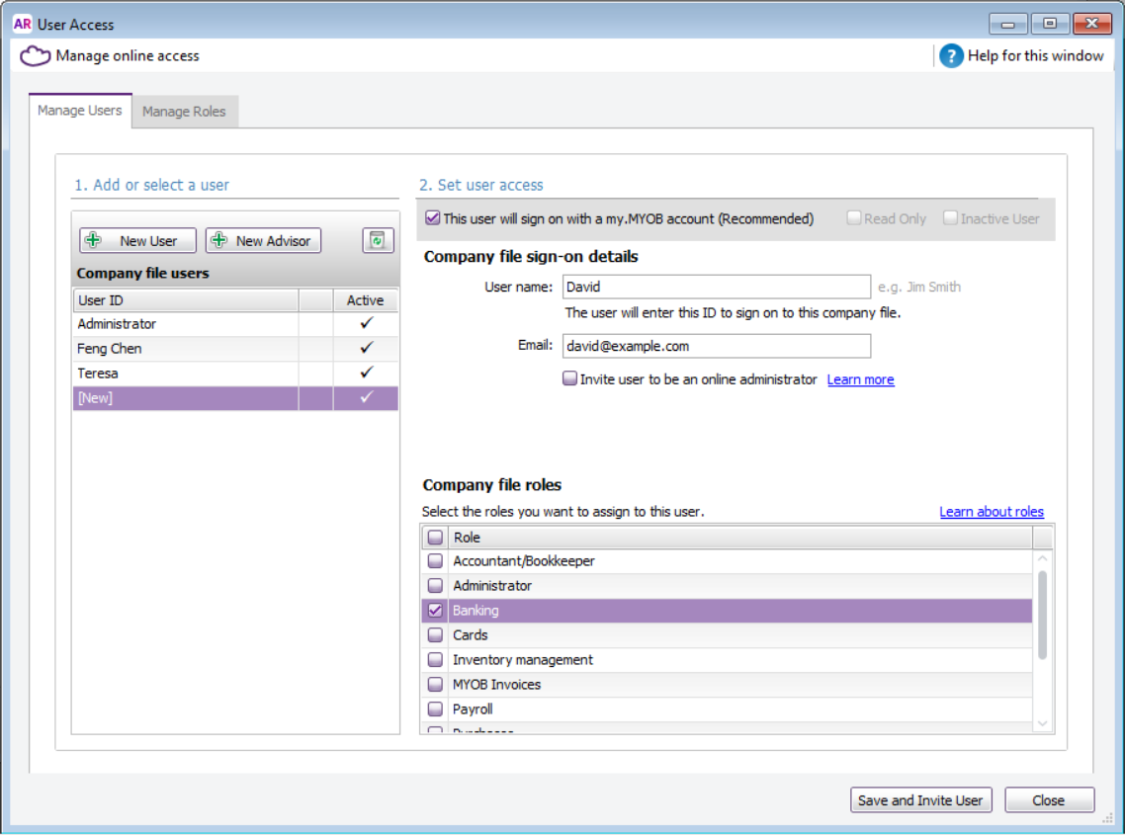1125x835 pixels.
Task: Select the Manage Users tab
Action: 79,111
